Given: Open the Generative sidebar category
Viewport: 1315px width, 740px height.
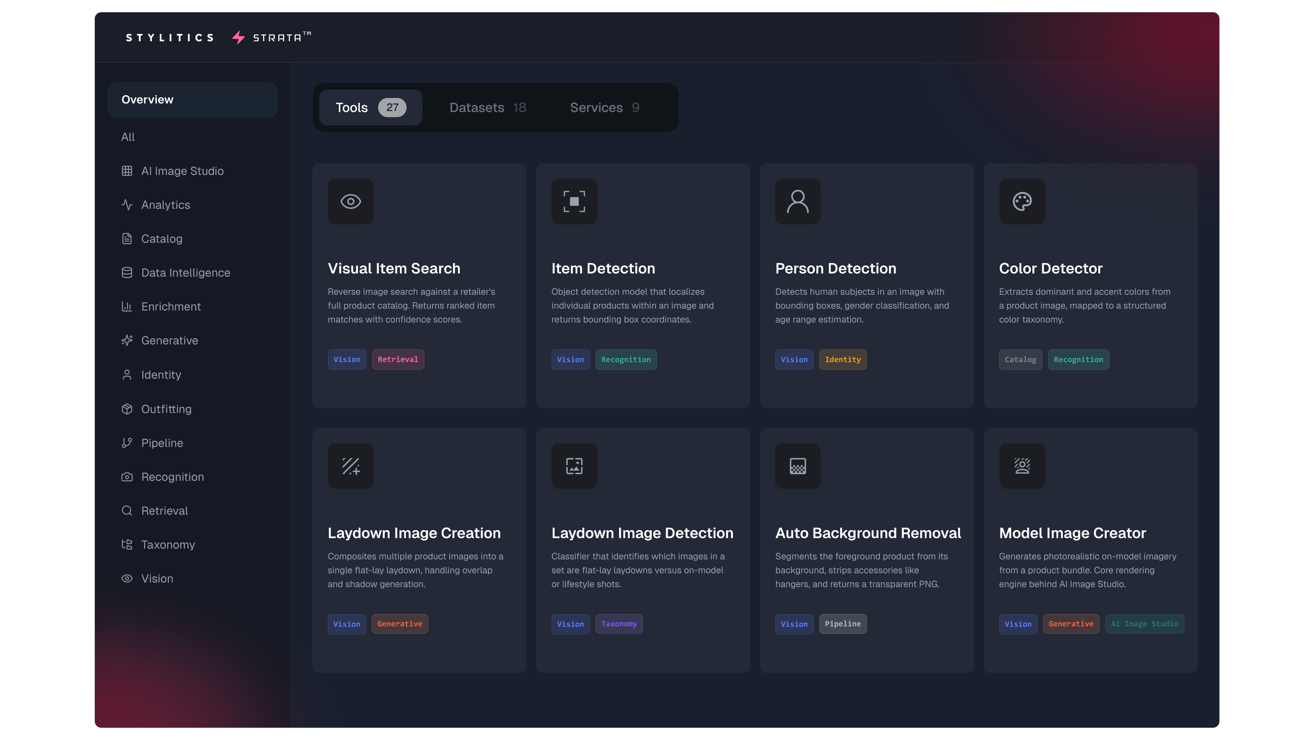Looking at the screenshot, I should point(169,341).
